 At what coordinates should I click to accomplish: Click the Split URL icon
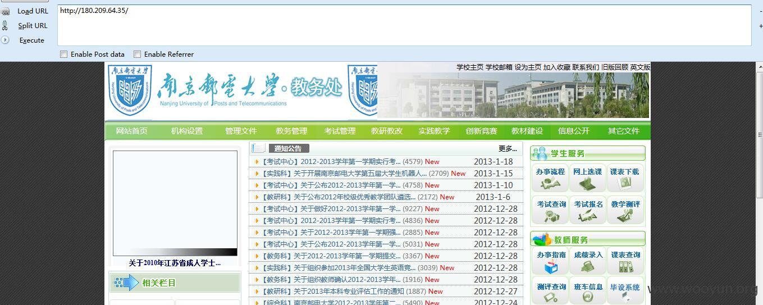tap(5, 25)
